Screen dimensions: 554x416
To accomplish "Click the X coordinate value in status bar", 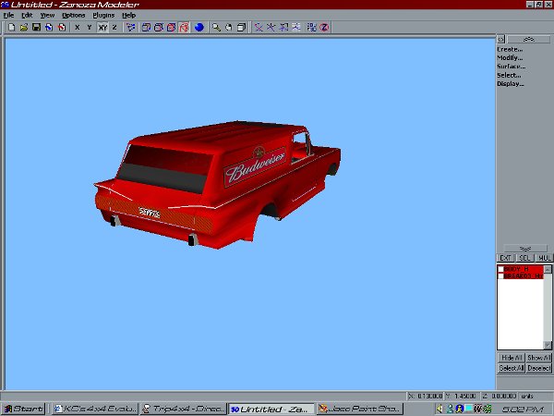I will [x=430, y=396].
